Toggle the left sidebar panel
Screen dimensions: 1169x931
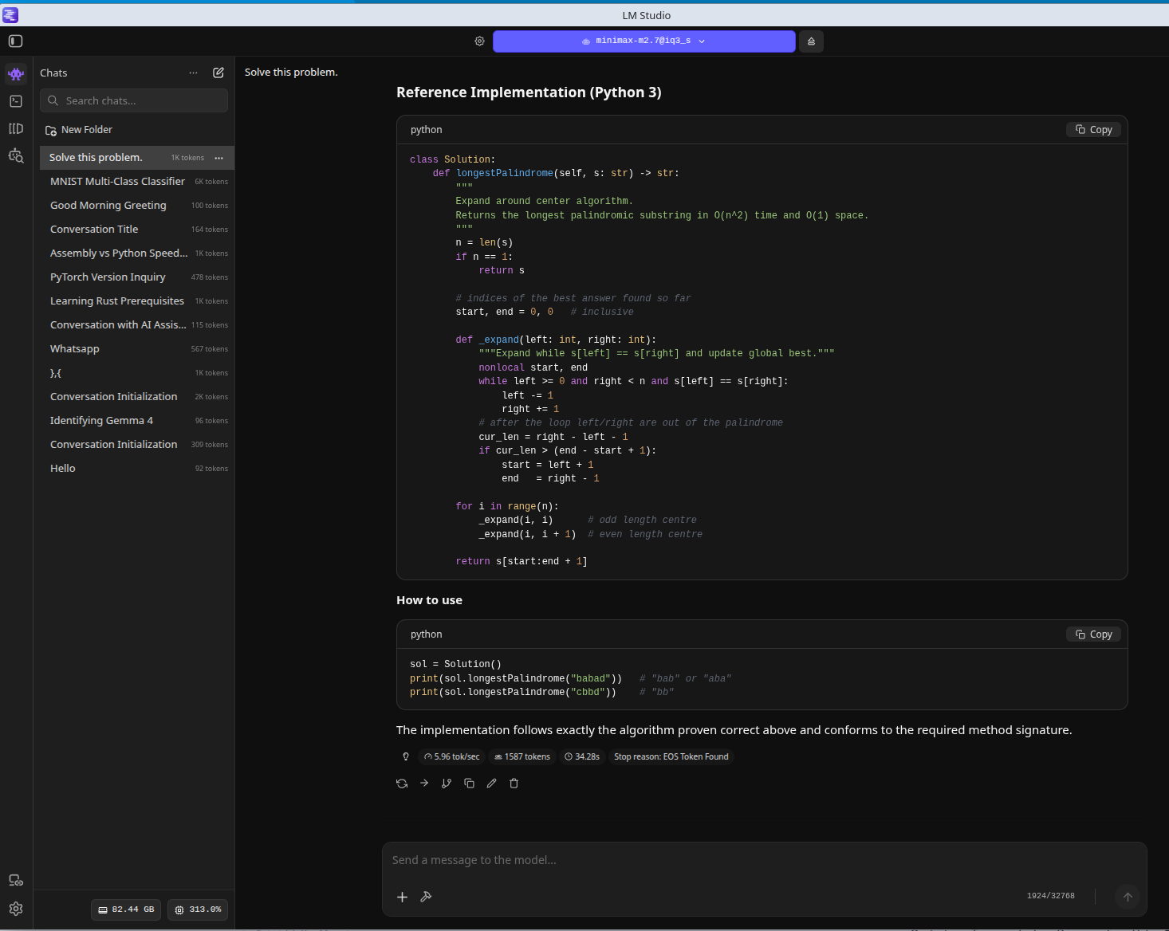tap(15, 41)
